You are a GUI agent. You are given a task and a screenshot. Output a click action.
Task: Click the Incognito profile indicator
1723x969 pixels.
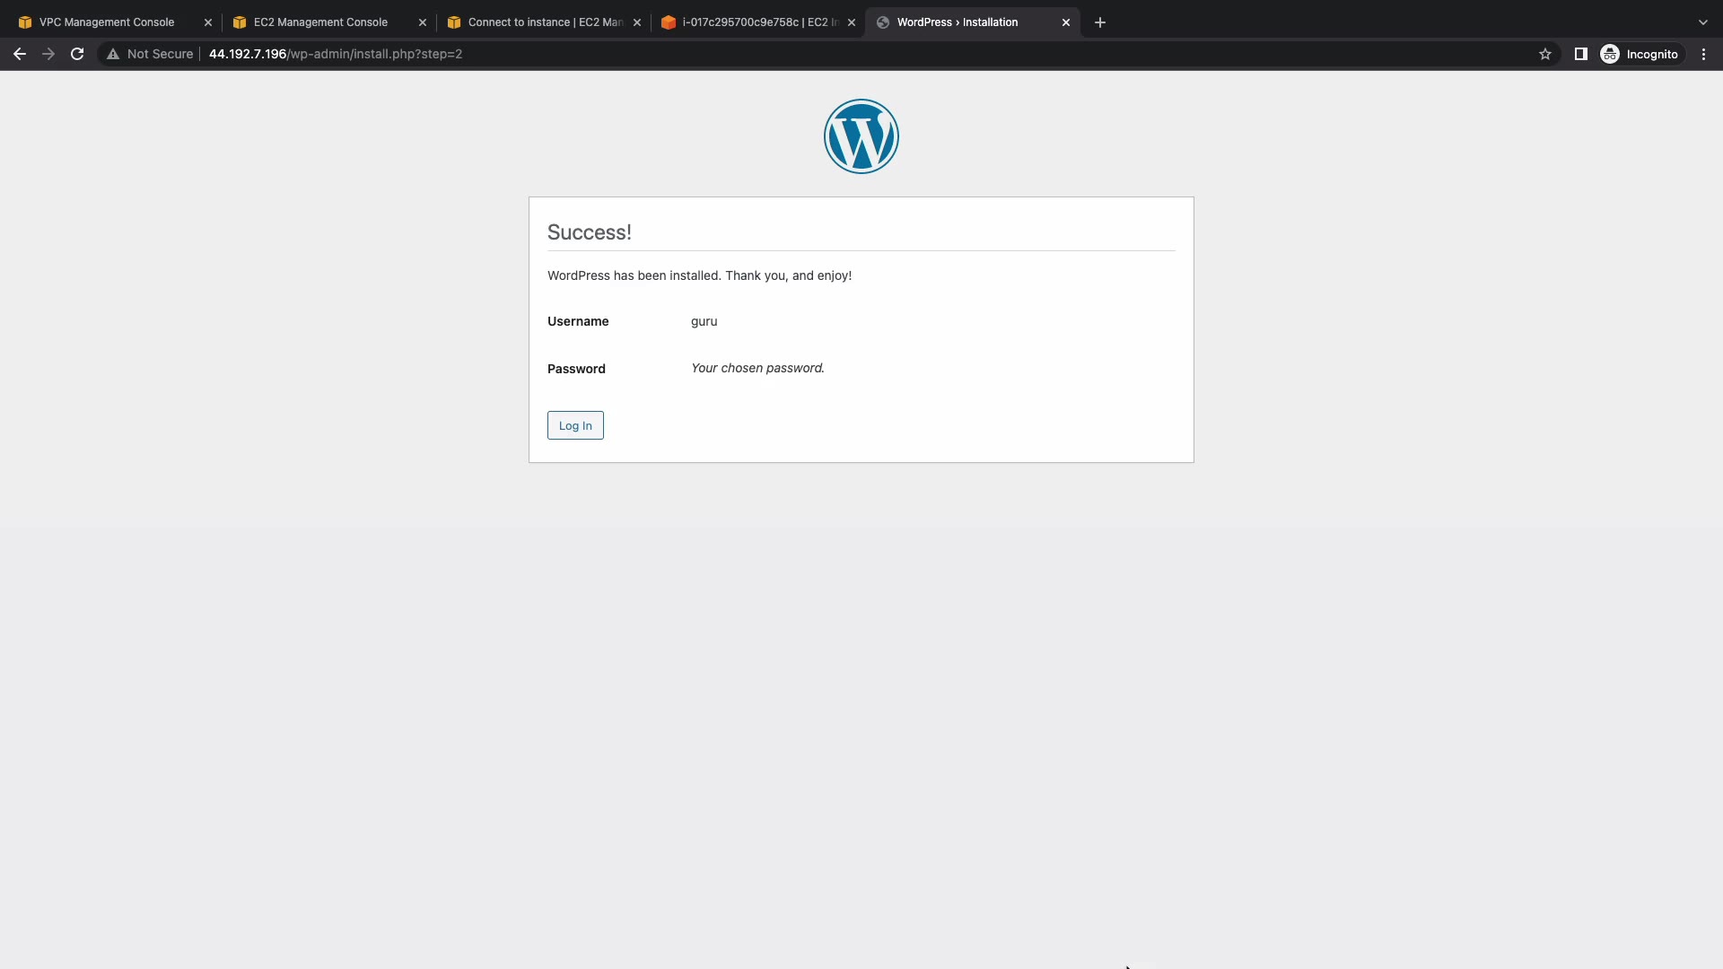(1640, 54)
